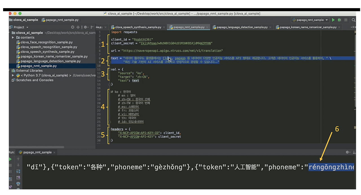The height and width of the screenshot is (195, 361).
Task: Close the clova_speech_synthesis_sample.py tab
Action: [x=164, y=27]
